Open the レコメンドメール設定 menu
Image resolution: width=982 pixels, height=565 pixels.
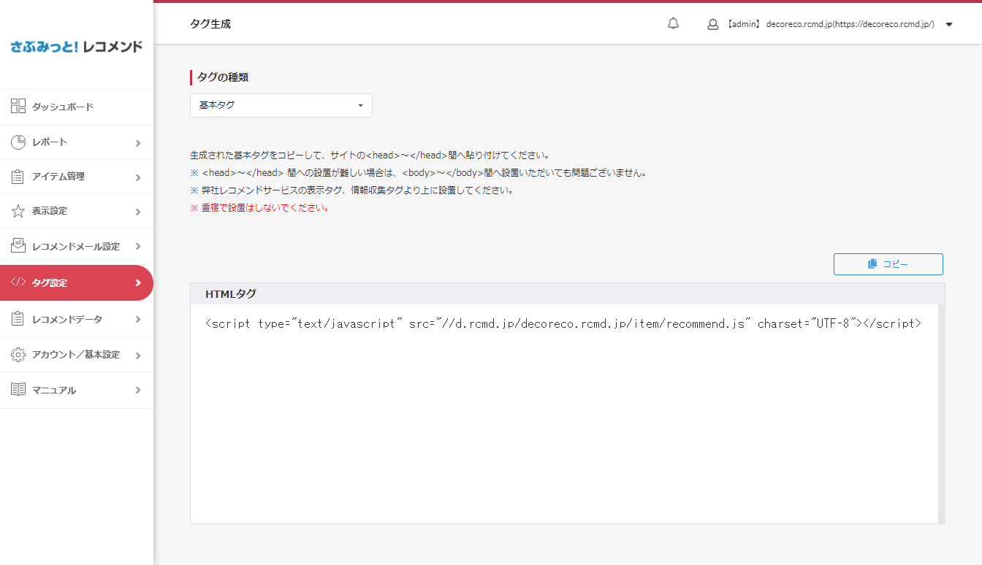(x=77, y=246)
